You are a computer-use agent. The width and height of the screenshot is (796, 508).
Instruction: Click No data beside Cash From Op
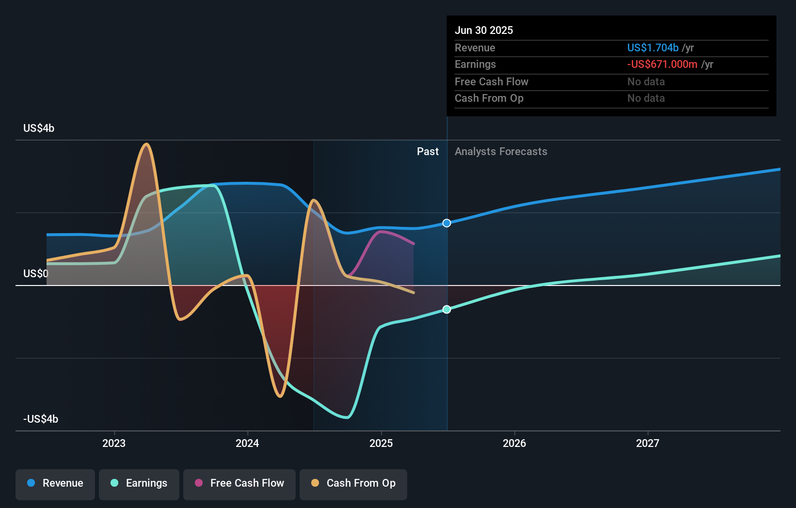coord(646,98)
